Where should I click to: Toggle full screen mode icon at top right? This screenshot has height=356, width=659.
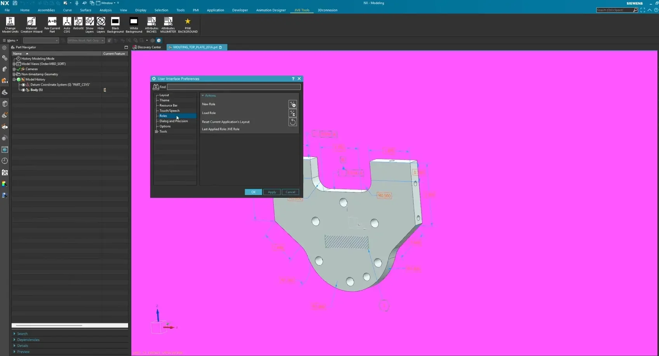coord(643,10)
